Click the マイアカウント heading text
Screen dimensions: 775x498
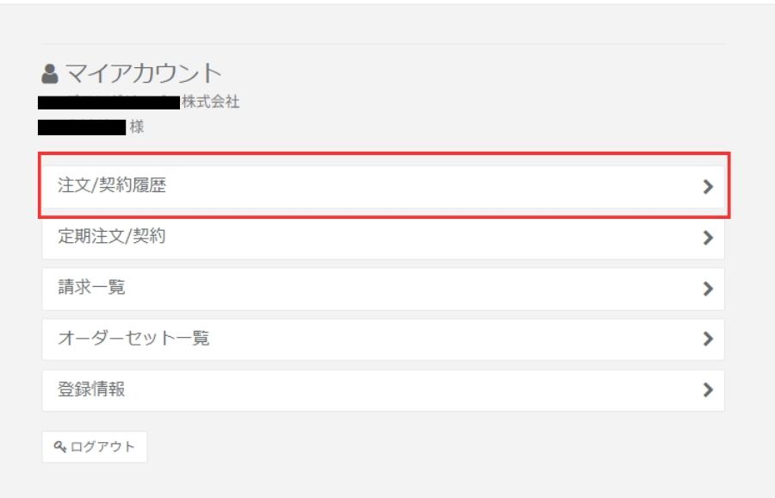coord(143,74)
